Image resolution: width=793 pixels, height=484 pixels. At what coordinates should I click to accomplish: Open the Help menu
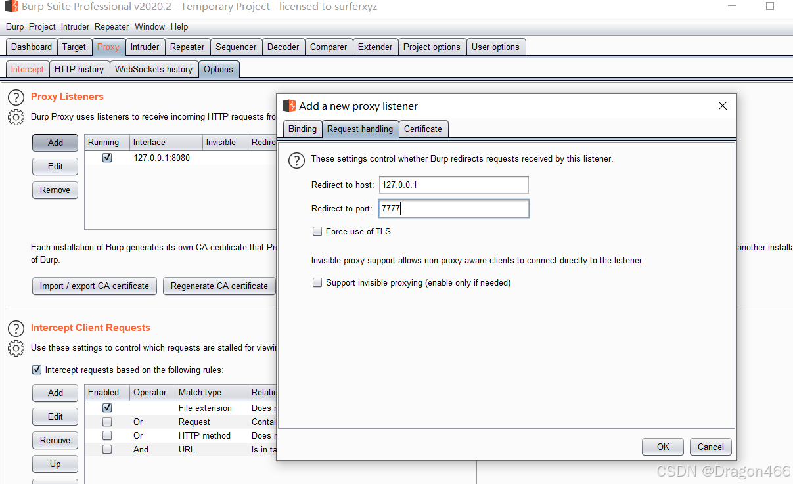(x=179, y=26)
